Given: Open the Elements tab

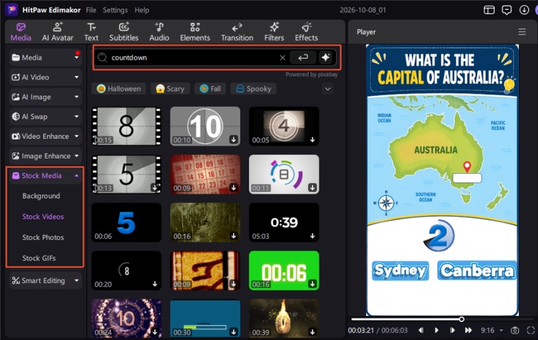Looking at the screenshot, I should (x=195, y=32).
